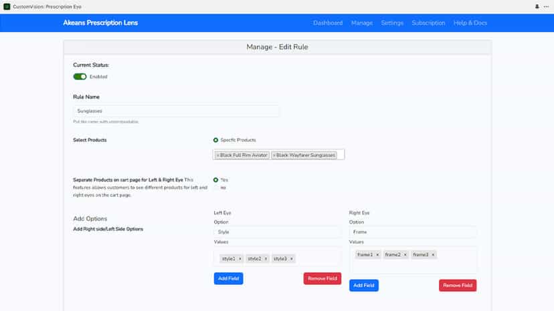
Task: Click Remove Field under Right Eye
Action: [x=458, y=285]
